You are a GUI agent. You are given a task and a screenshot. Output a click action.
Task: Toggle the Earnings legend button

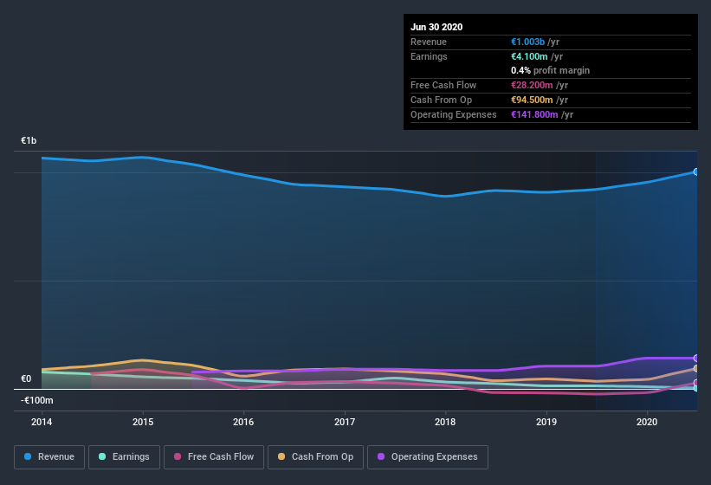click(124, 457)
